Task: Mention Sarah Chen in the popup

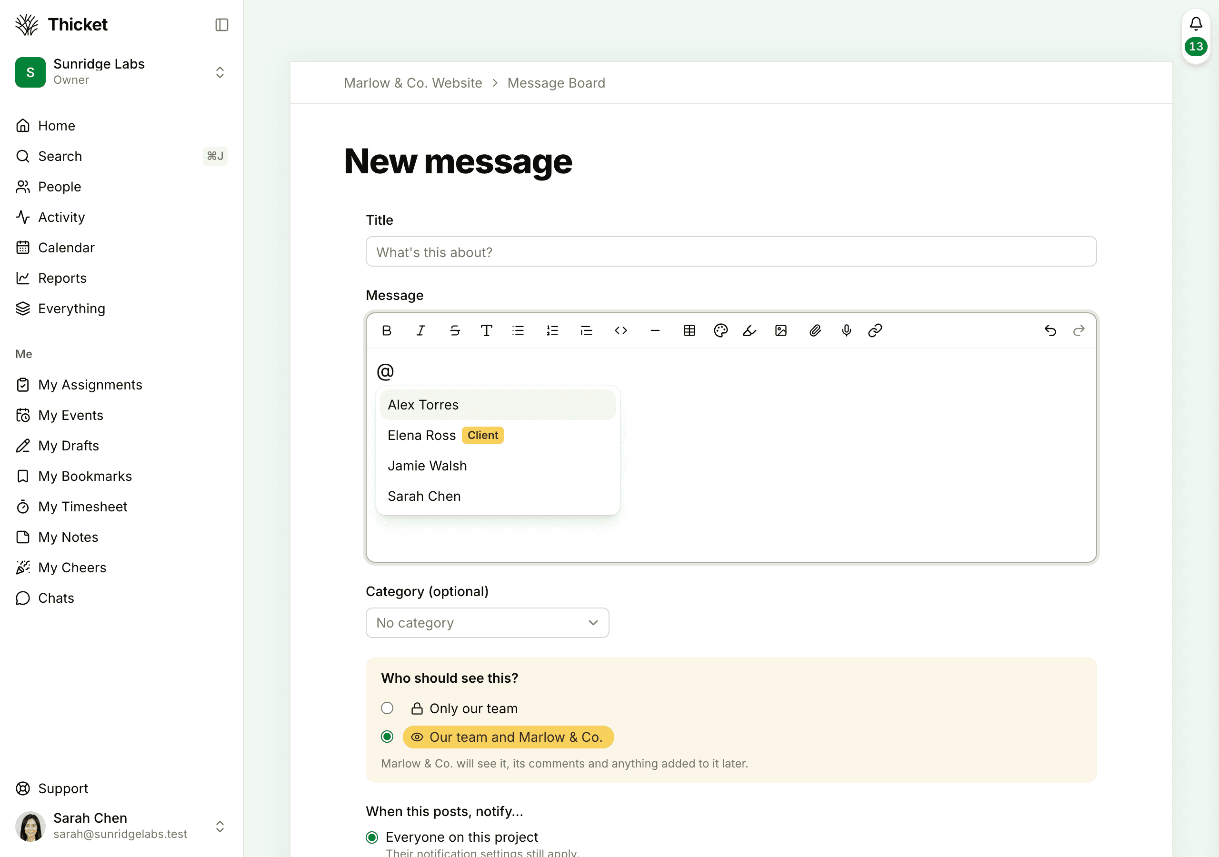Action: (498, 496)
